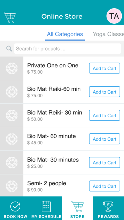Switch to the All Categories tab

tap(65, 34)
